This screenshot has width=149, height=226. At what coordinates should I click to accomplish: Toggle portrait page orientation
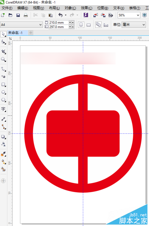point(81,25)
